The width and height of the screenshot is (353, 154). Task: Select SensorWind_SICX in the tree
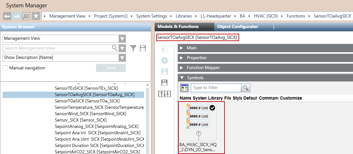(90, 114)
